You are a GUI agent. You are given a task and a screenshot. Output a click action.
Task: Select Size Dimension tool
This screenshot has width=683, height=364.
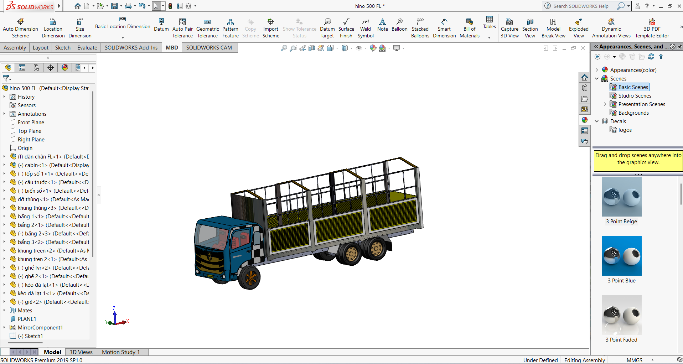pyautogui.click(x=80, y=28)
